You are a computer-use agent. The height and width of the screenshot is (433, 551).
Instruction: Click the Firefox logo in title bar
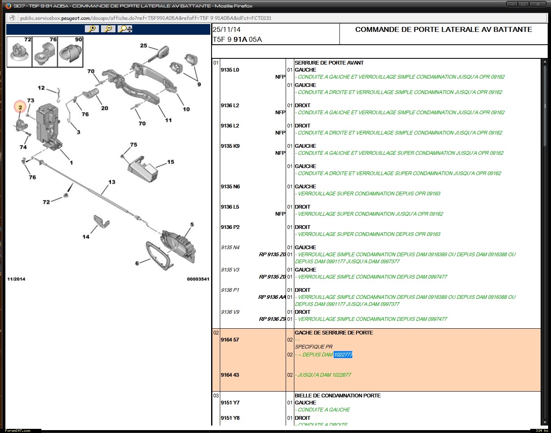(9, 6)
